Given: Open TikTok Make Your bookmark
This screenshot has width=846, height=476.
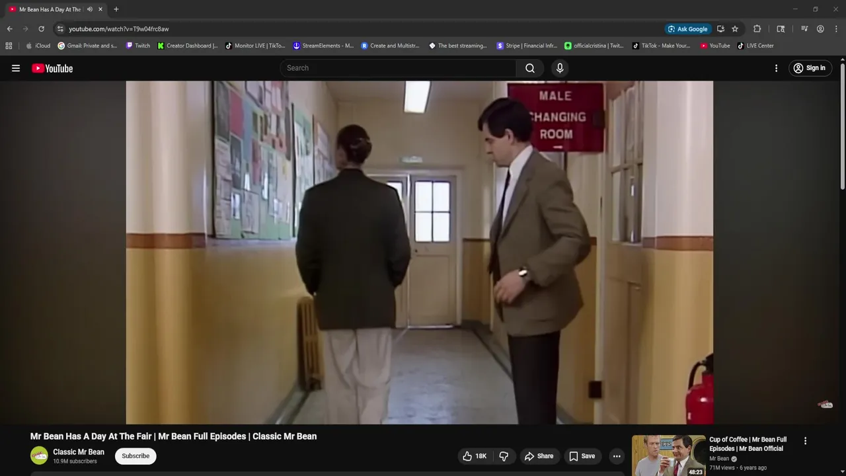Looking at the screenshot, I should click(662, 46).
